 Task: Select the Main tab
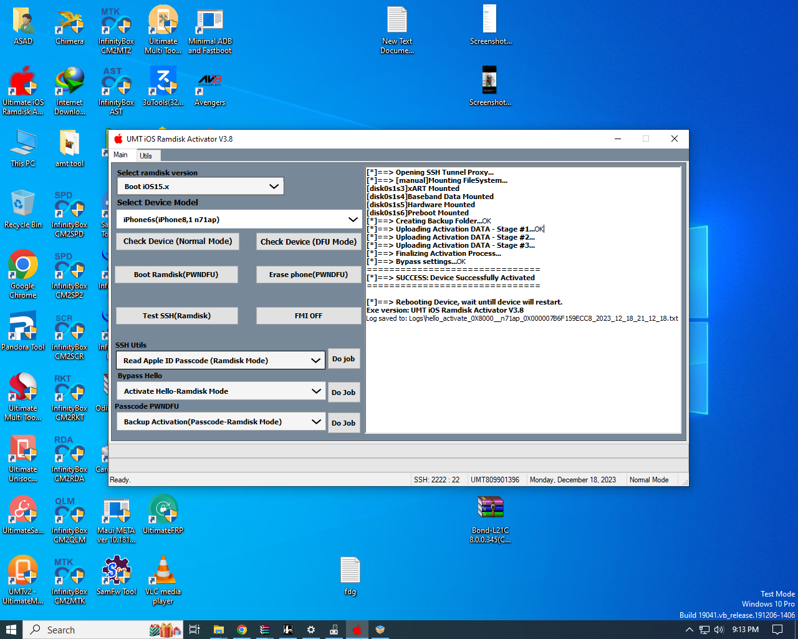tap(120, 155)
